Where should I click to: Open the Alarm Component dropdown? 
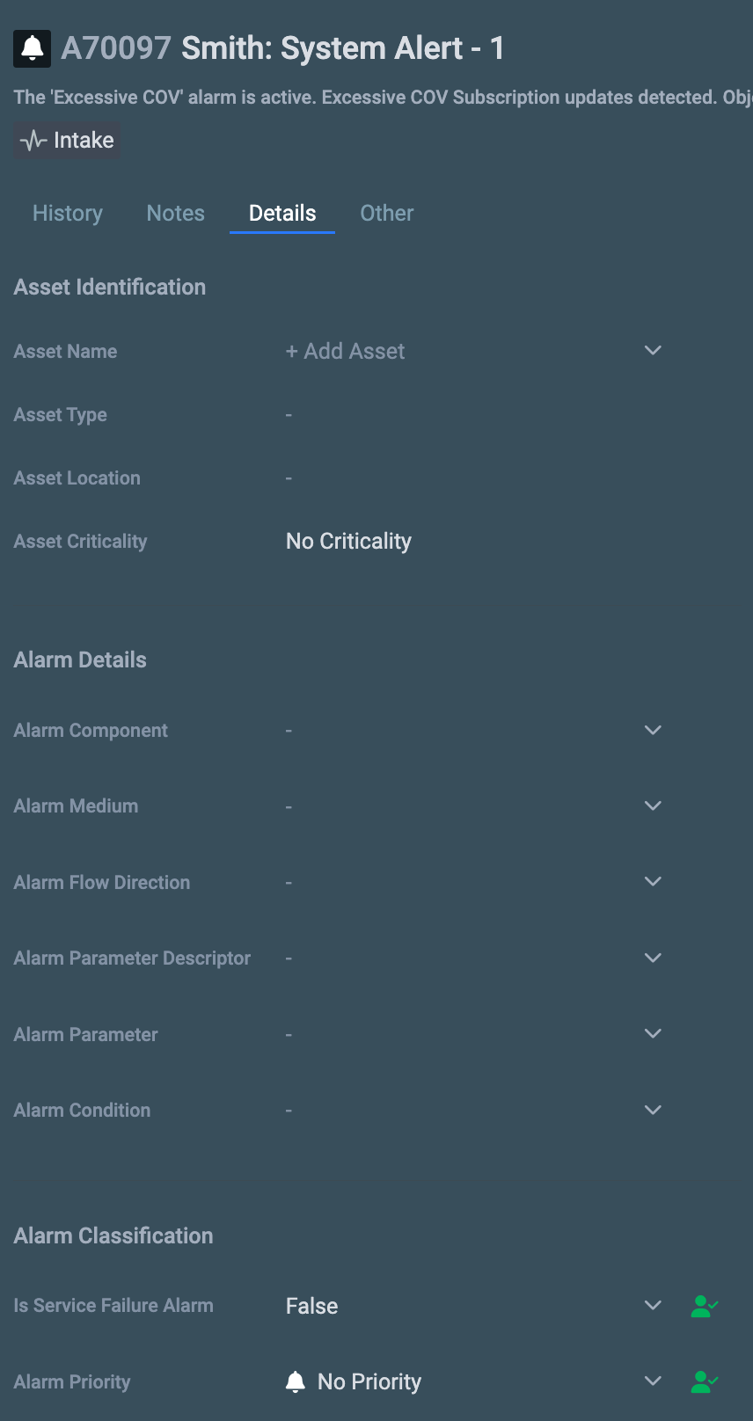653,730
